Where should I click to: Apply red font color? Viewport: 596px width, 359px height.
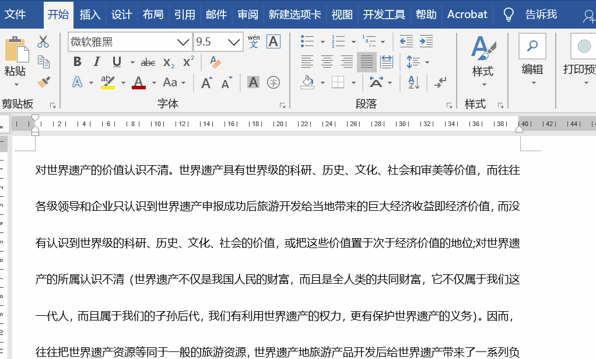point(139,82)
